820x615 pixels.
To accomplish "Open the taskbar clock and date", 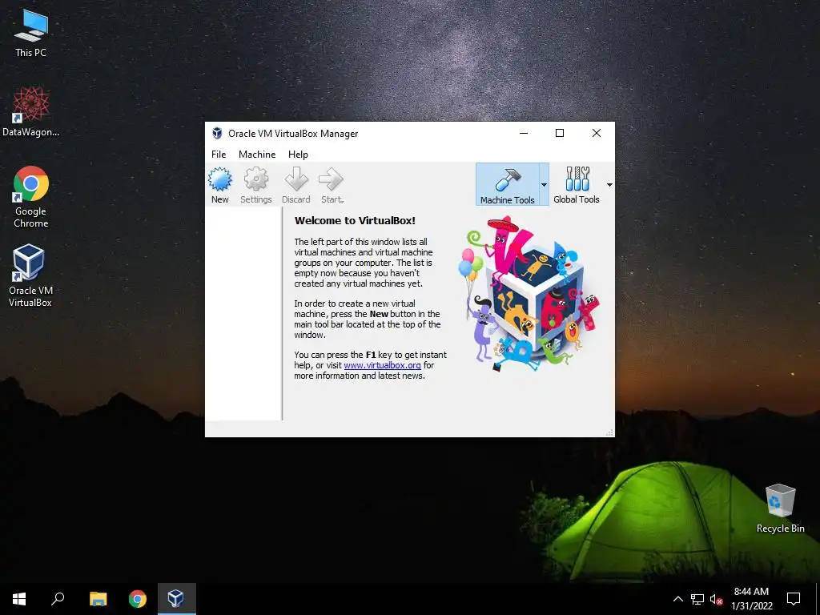I will point(751,599).
